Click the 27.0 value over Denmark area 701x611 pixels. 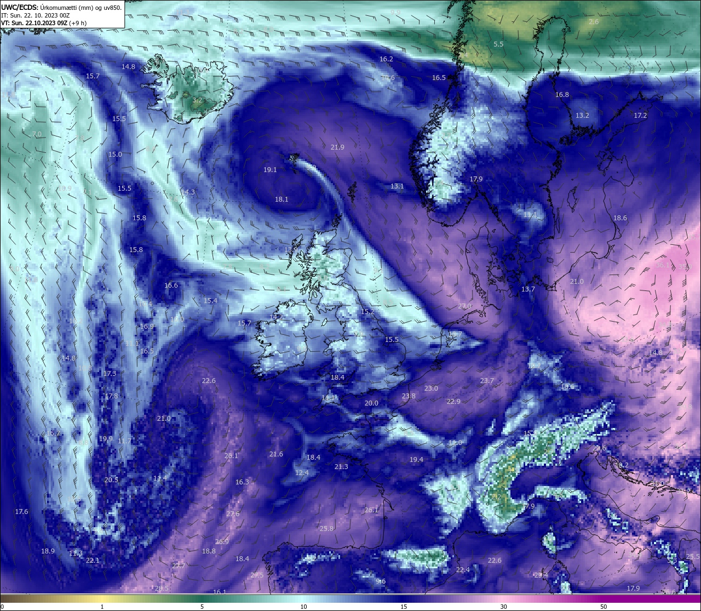pyautogui.click(x=464, y=306)
